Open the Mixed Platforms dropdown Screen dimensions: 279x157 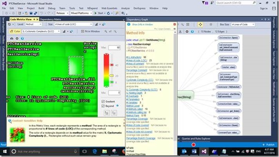coord(81,13)
